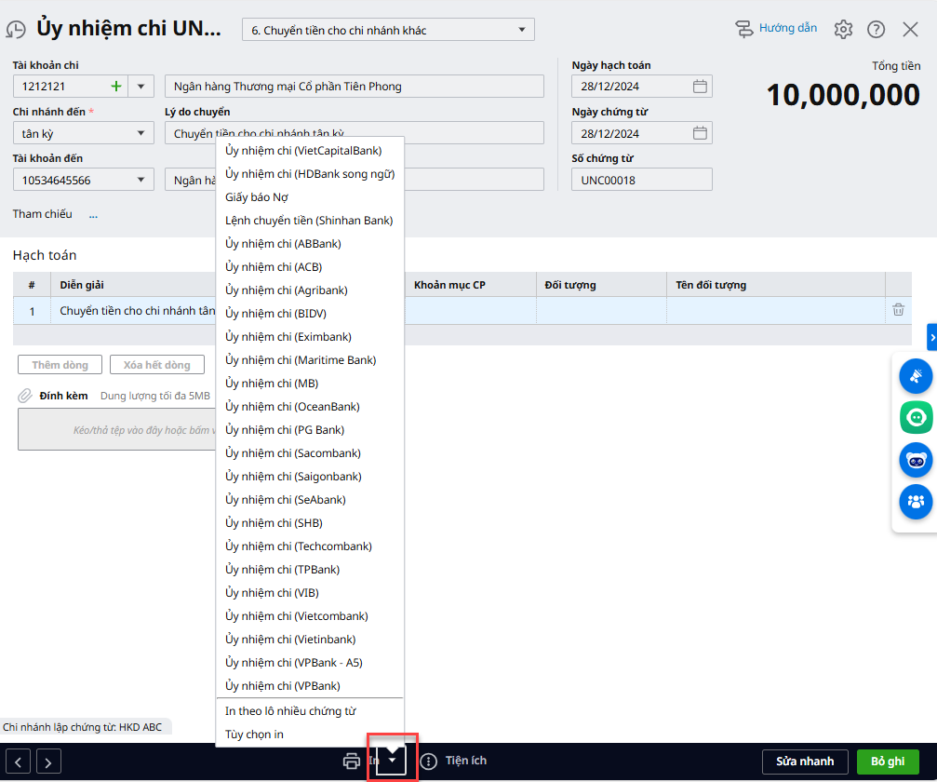Viewport: 937px width, 782px height.
Task: Open the Hướng dẫn guide link
Action: pos(776,28)
